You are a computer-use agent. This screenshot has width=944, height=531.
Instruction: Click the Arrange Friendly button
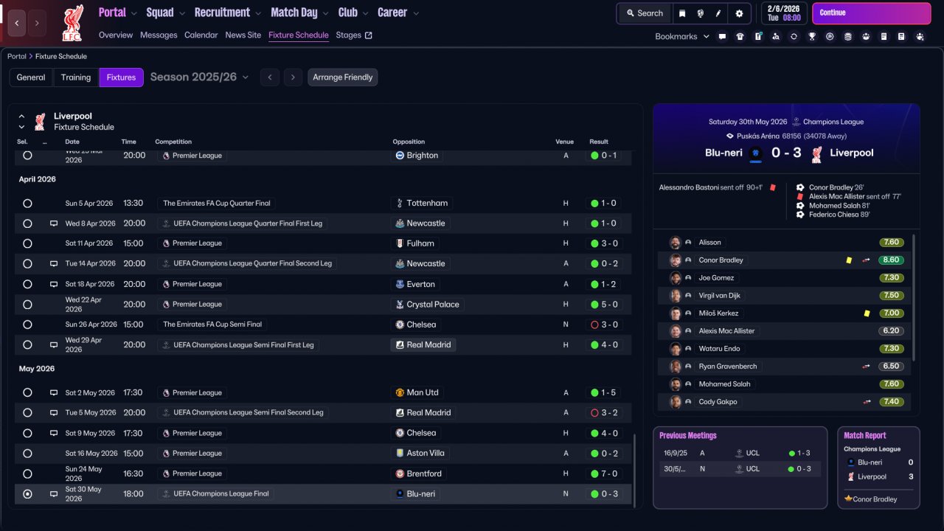click(342, 77)
